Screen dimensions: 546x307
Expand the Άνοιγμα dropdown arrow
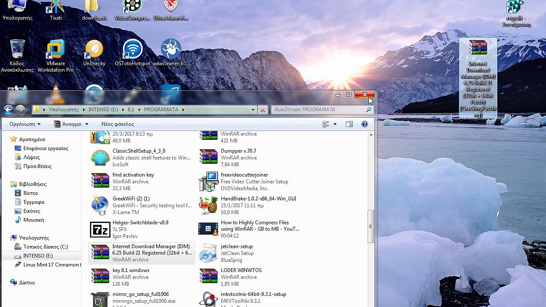87,124
